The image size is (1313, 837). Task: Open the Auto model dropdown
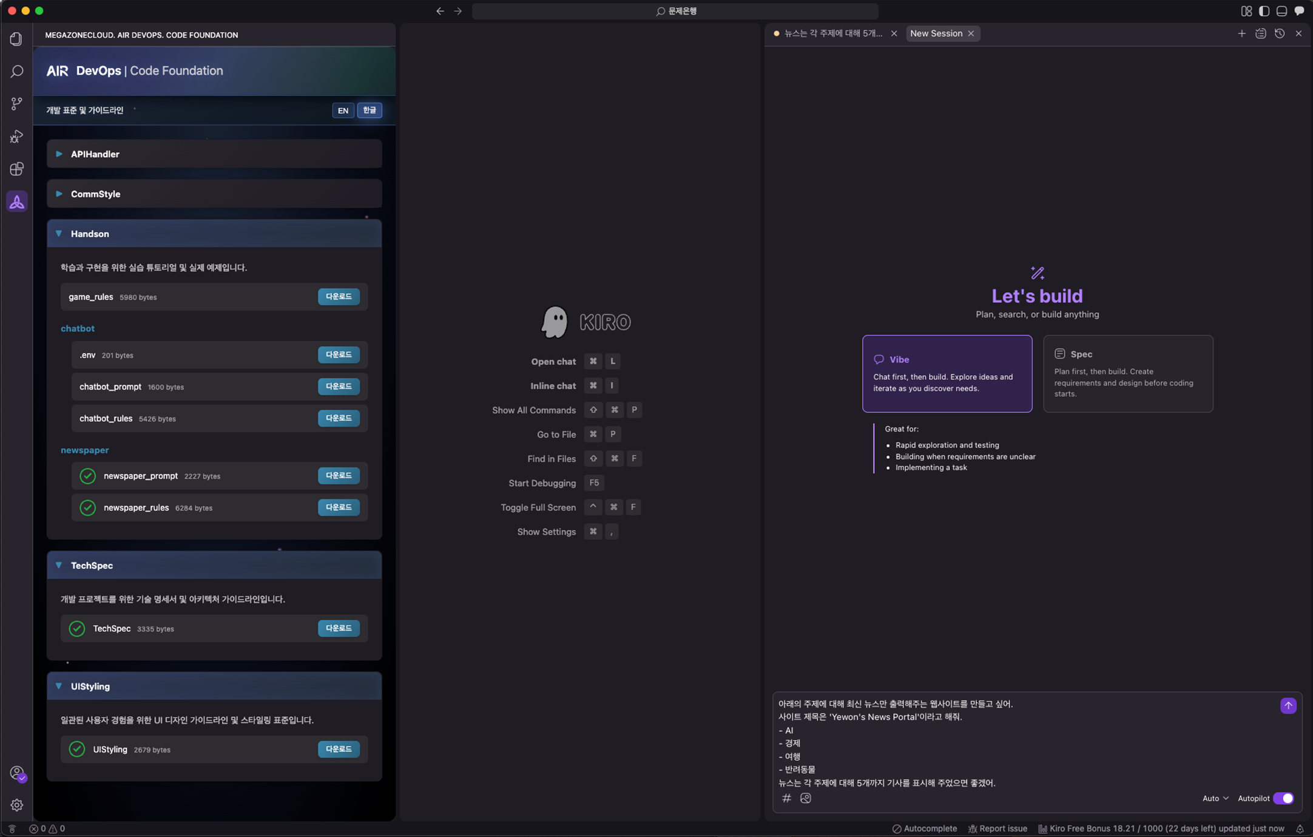click(x=1215, y=798)
